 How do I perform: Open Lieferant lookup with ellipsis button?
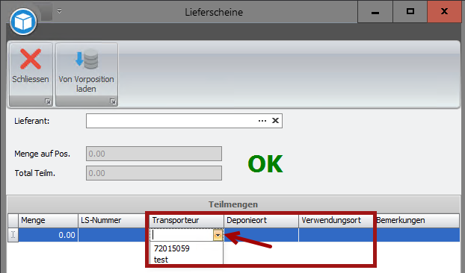(262, 121)
